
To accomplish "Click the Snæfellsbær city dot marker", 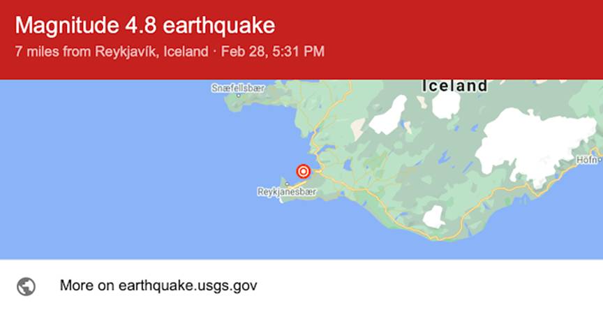I will (238, 96).
